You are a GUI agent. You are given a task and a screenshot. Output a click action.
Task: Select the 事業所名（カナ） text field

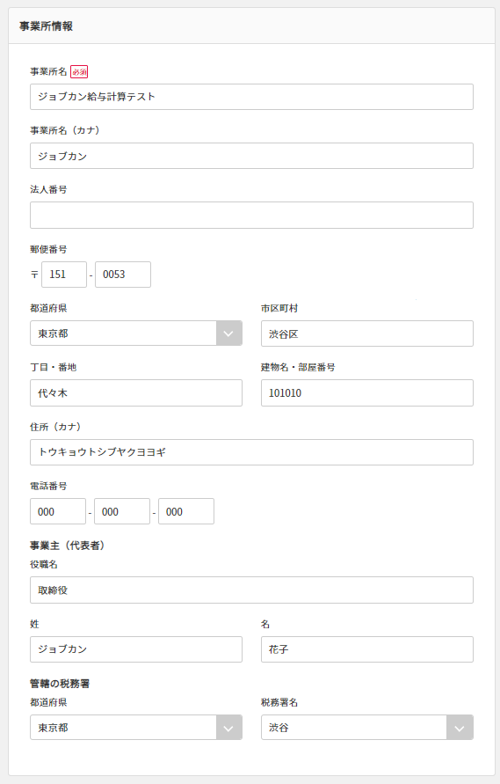251,156
